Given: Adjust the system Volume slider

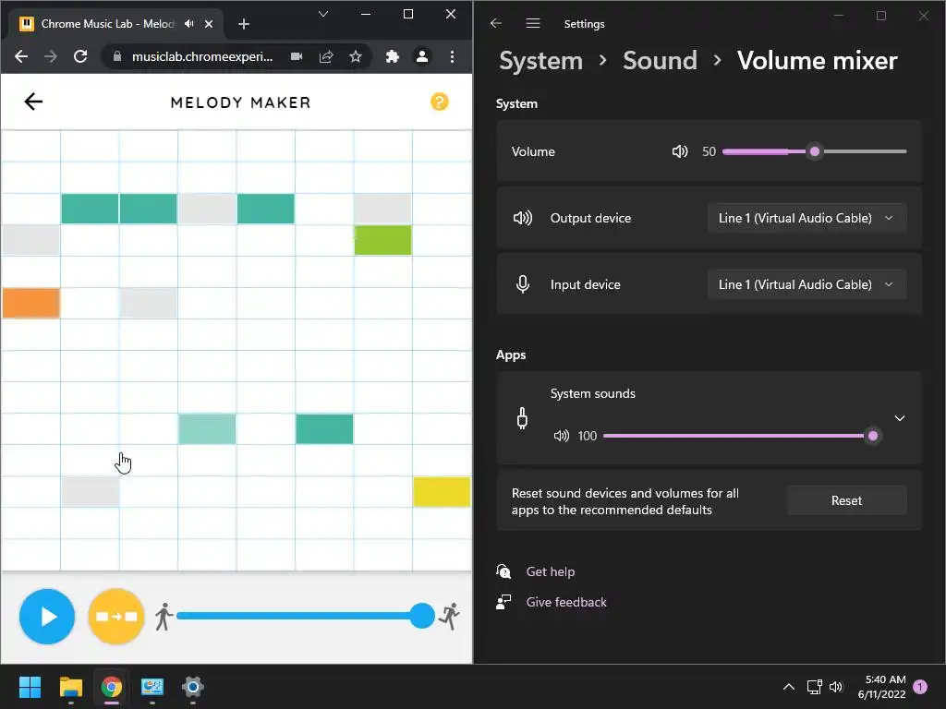Looking at the screenshot, I should click(x=815, y=151).
